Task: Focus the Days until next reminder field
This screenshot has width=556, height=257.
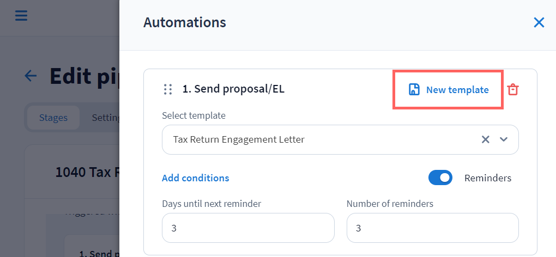Action: tap(248, 228)
